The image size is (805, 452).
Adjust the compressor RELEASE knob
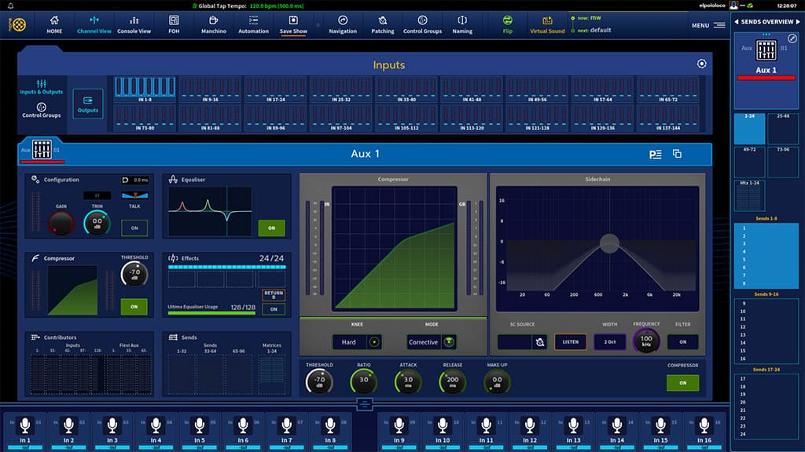[x=453, y=382]
